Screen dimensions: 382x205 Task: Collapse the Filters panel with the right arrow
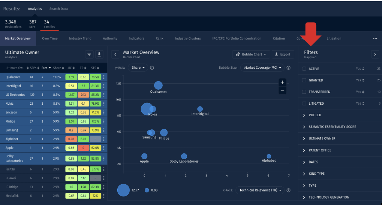375,54
